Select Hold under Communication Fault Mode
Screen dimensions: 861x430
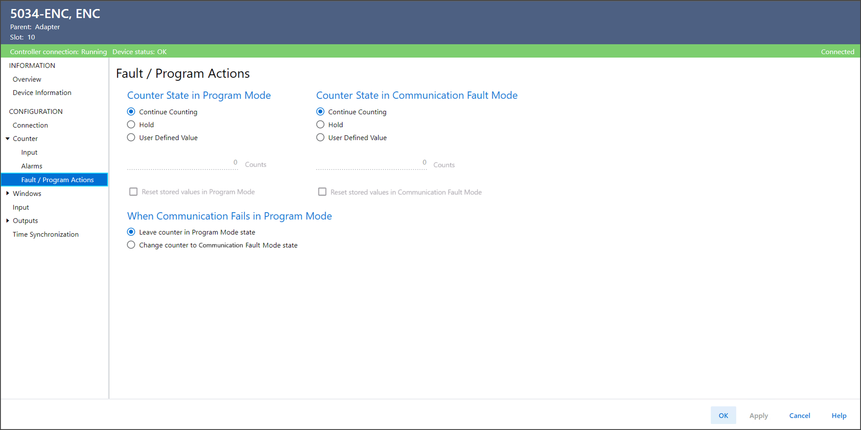(320, 124)
